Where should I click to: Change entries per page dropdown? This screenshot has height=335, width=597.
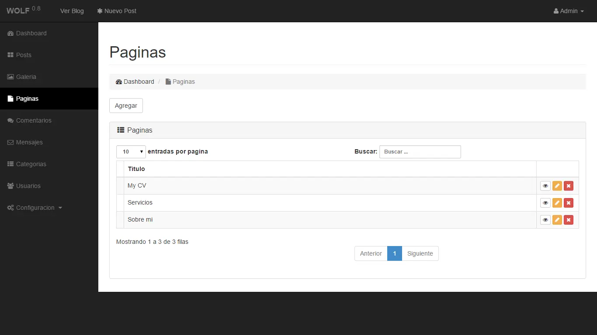point(131,152)
